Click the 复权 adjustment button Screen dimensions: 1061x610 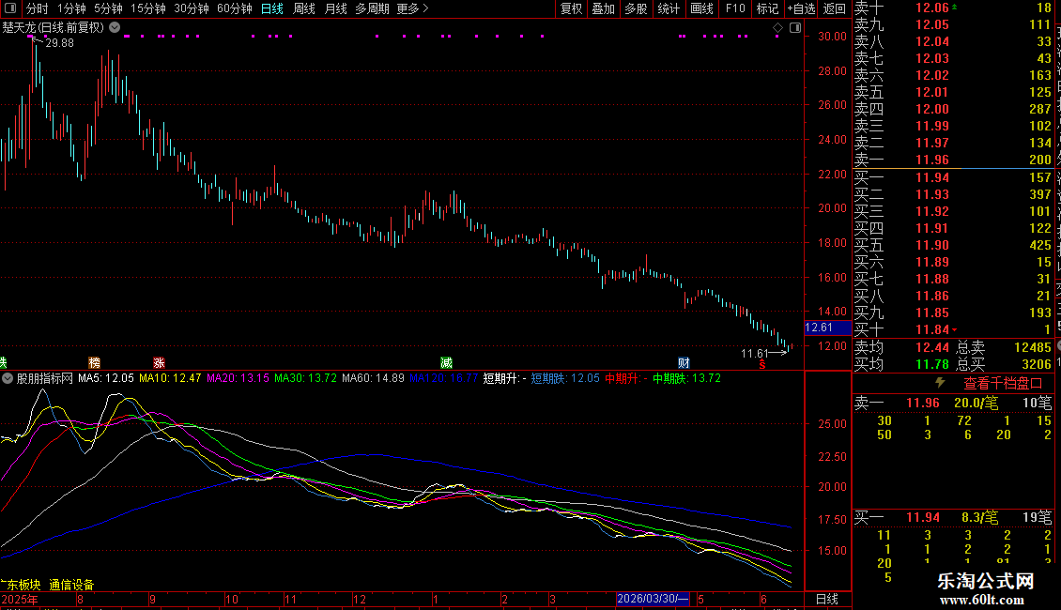[x=571, y=8]
